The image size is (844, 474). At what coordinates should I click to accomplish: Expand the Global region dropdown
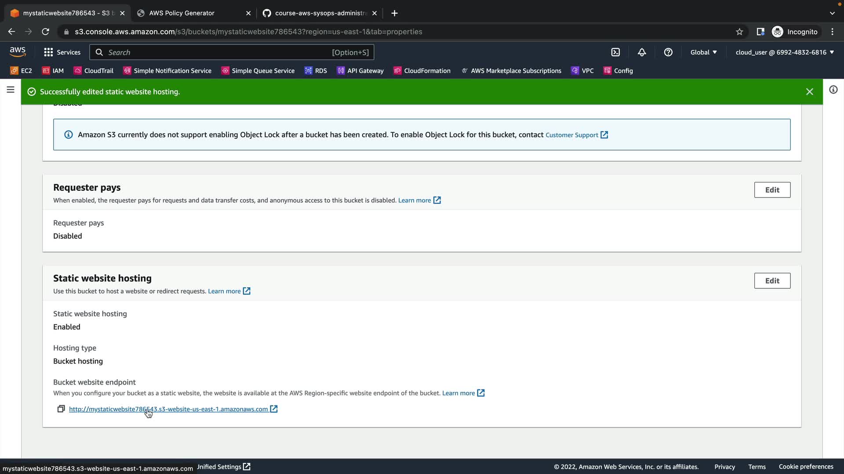(x=703, y=52)
